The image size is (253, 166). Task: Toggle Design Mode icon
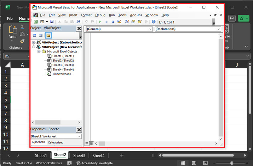click(x=119, y=22)
